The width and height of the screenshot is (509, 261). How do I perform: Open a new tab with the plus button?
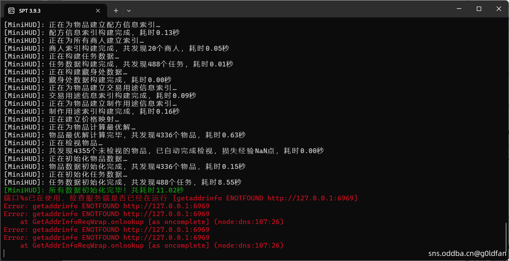click(116, 11)
